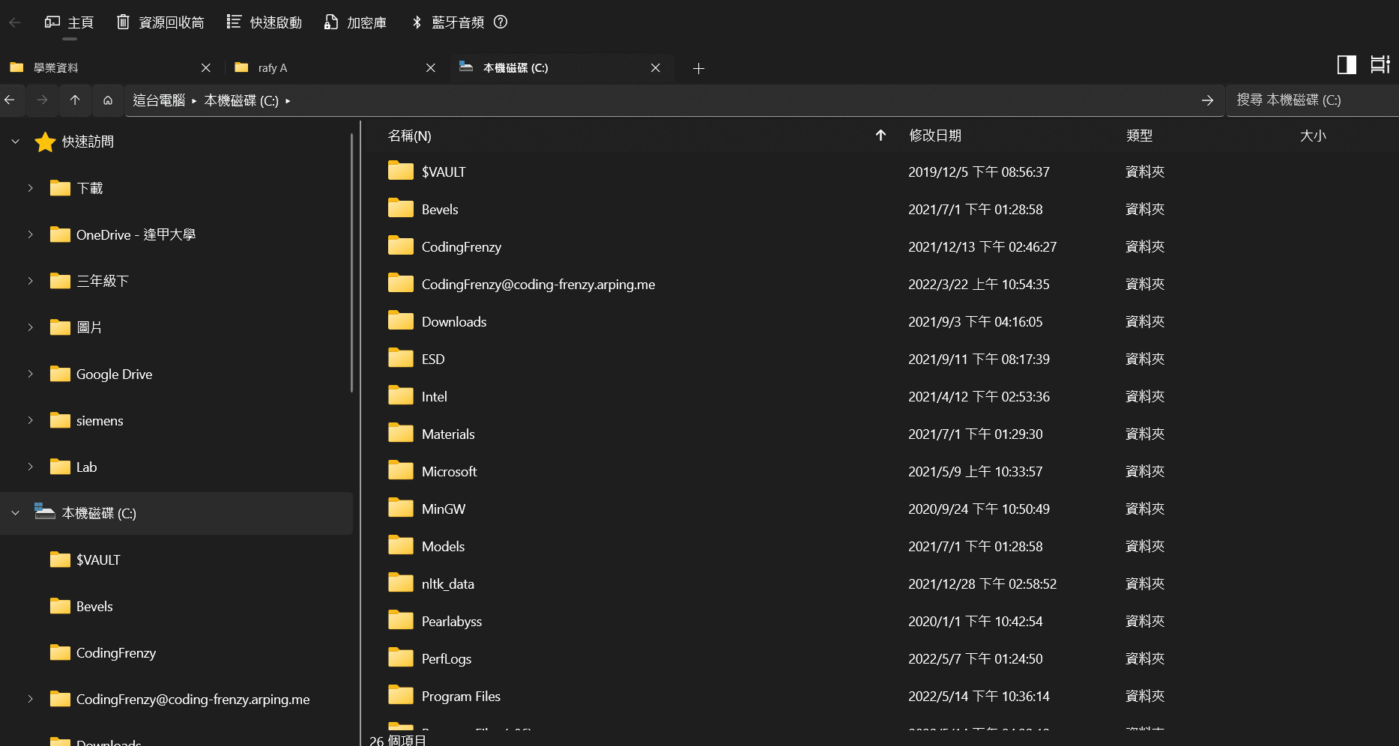
Task: Navigate forward in address bar
Action: (x=43, y=100)
